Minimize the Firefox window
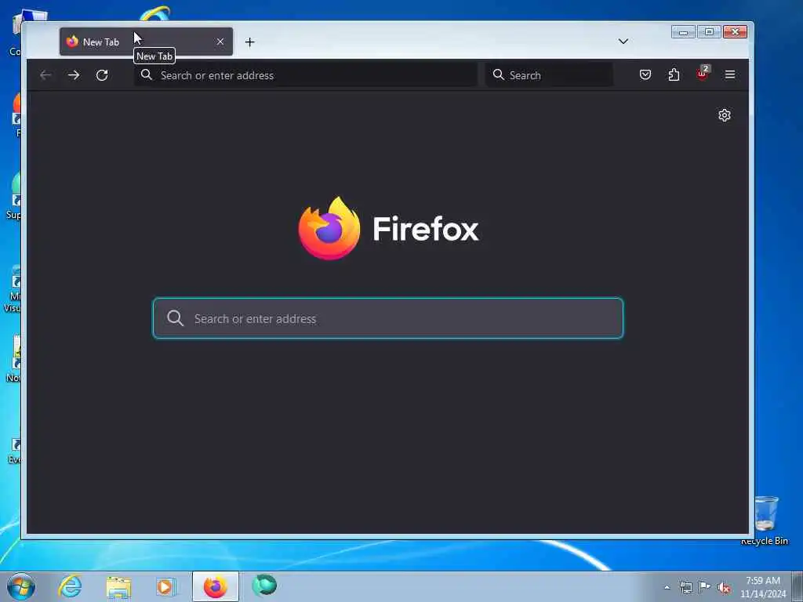Screen dimensions: 803x602 (x=683, y=32)
